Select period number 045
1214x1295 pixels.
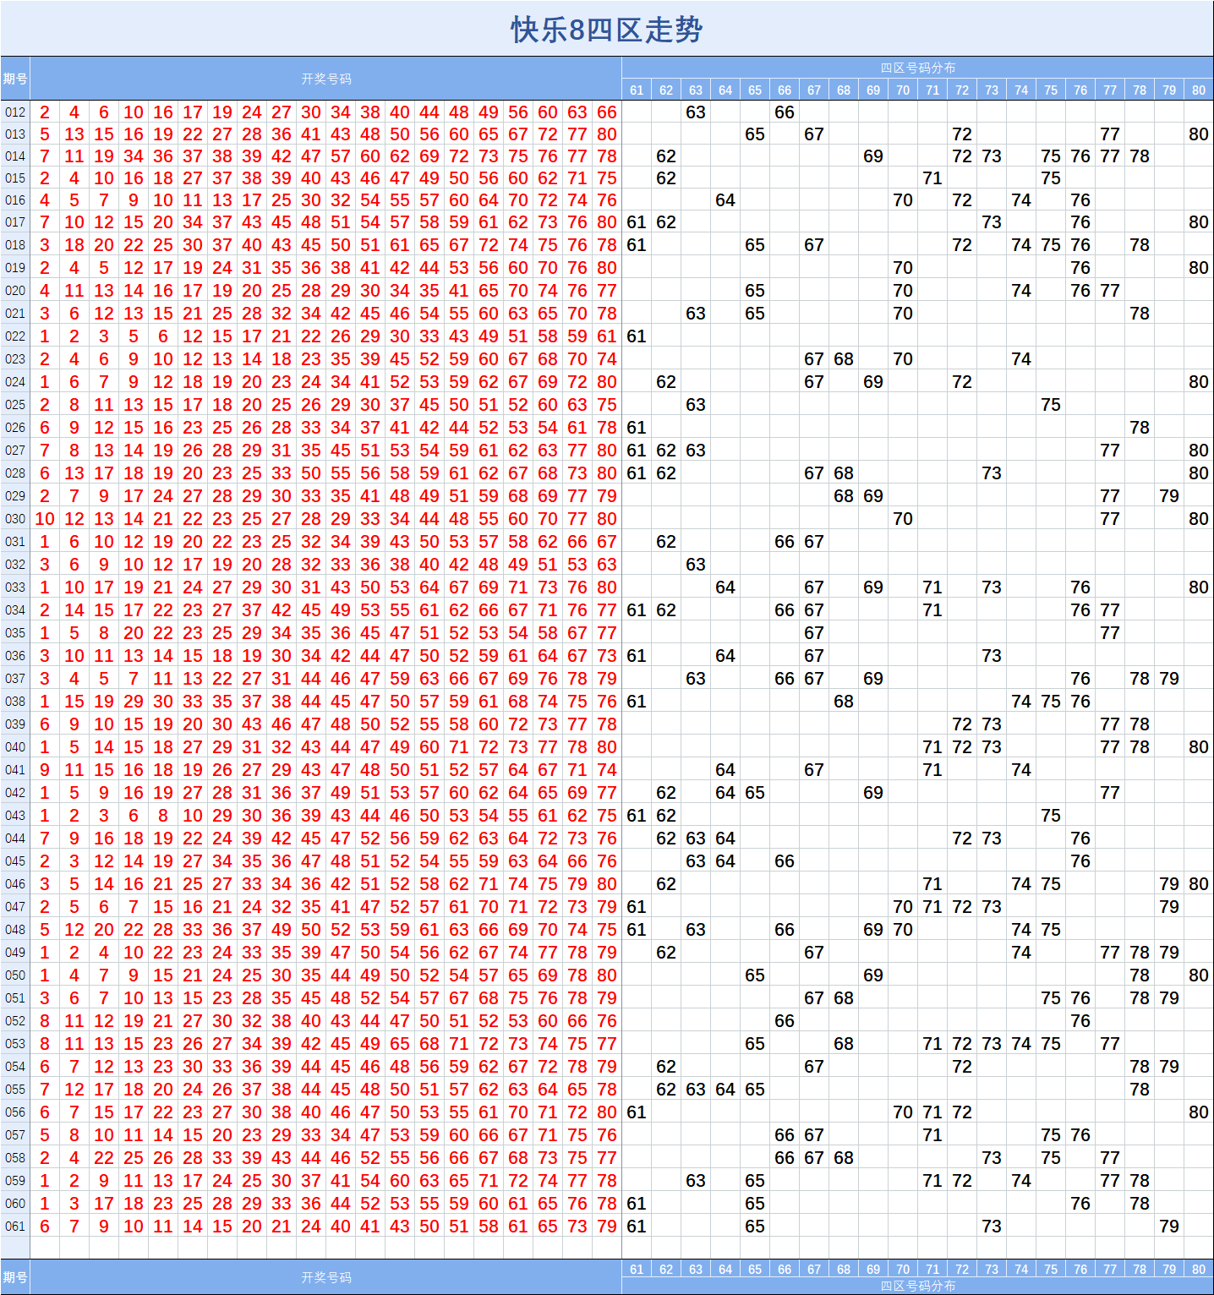[15, 861]
